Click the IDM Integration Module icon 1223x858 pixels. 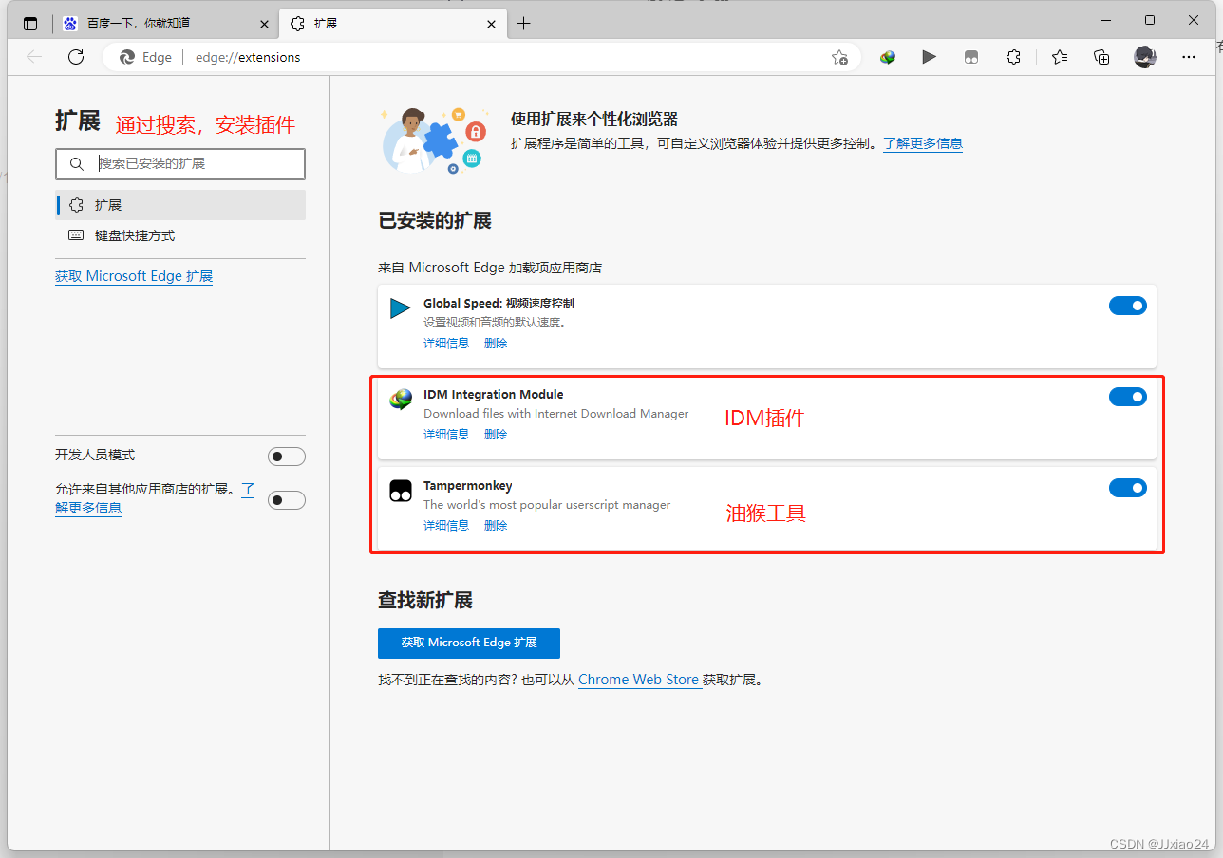pyautogui.click(x=400, y=400)
